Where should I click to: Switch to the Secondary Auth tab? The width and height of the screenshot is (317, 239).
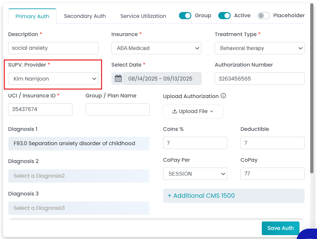[85, 16]
